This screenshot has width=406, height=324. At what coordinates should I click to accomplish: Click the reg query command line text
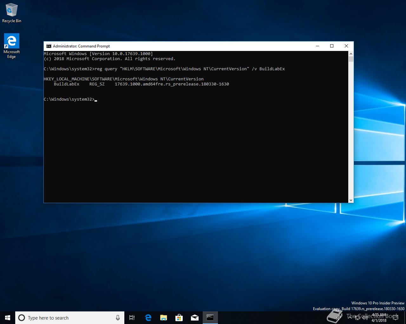coord(190,69)
